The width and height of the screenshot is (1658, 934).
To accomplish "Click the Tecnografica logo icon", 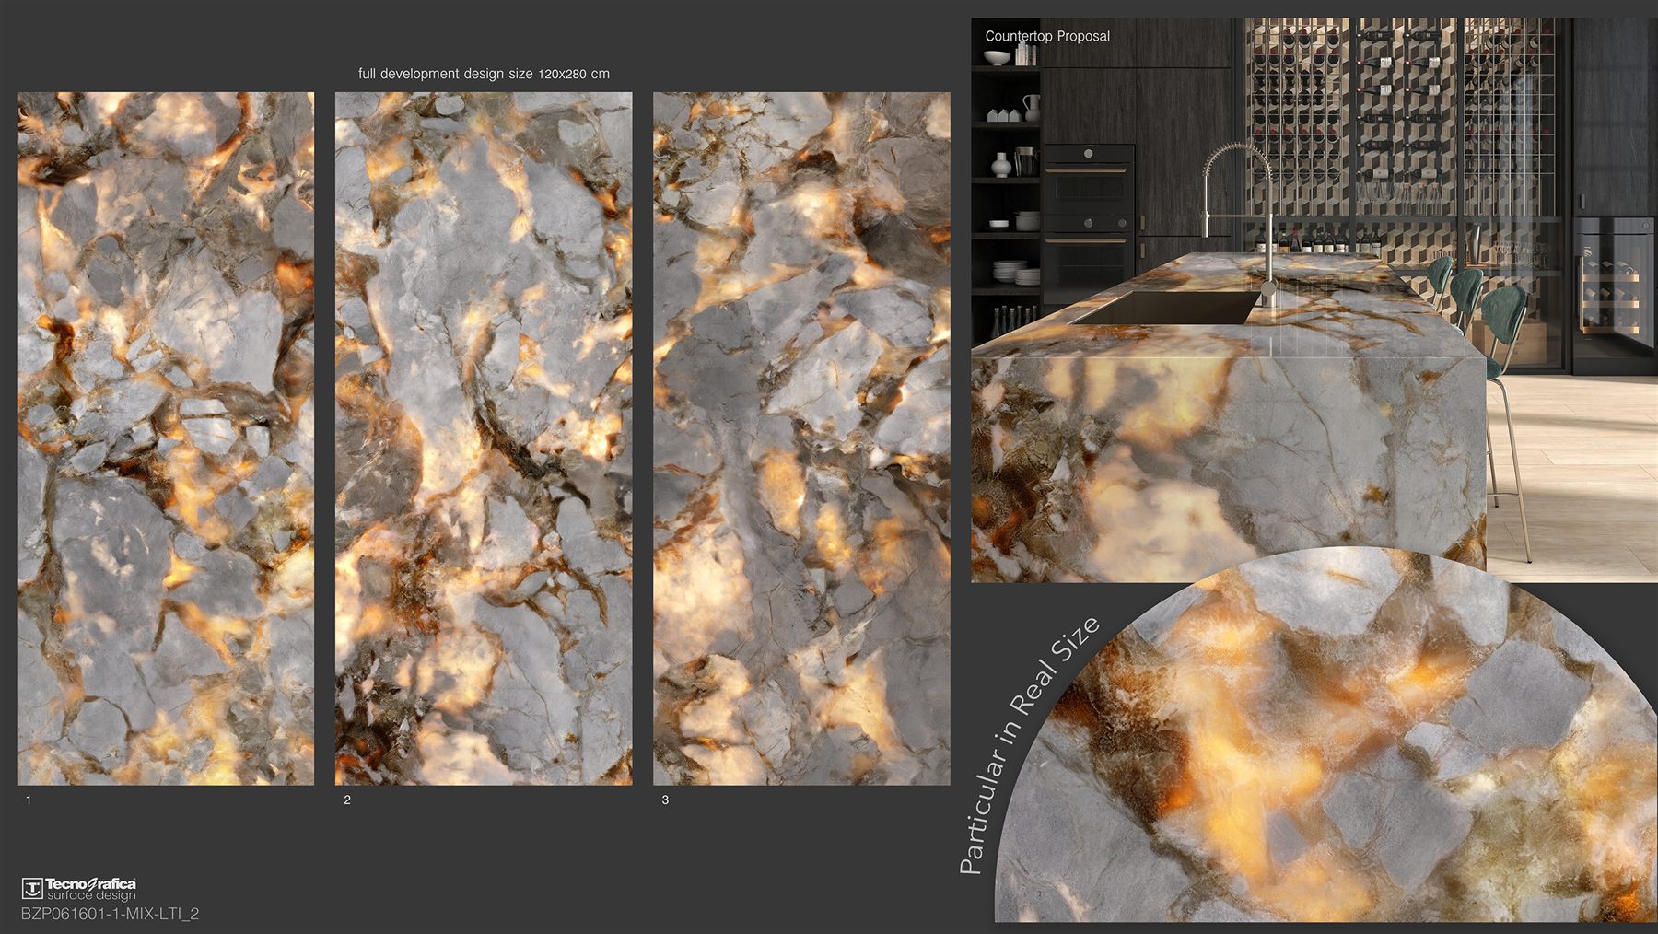I will click(32, 889).
